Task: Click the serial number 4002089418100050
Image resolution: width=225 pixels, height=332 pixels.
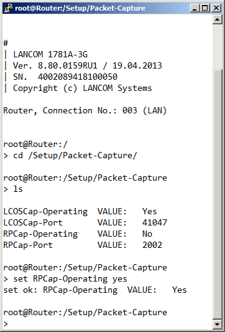Action: point(78,77)
